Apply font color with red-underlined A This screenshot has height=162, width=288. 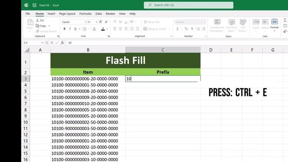coord(103,29)
